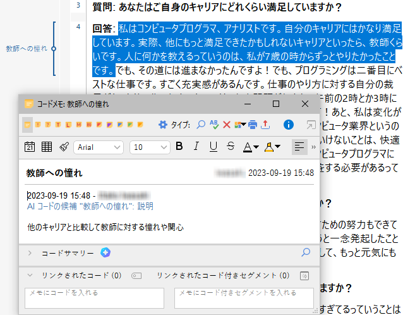The height and width of the screenshot is (315, 403).
Task: Toggle bold formatting
Action: pyautogui.click(x=179, y=147)
